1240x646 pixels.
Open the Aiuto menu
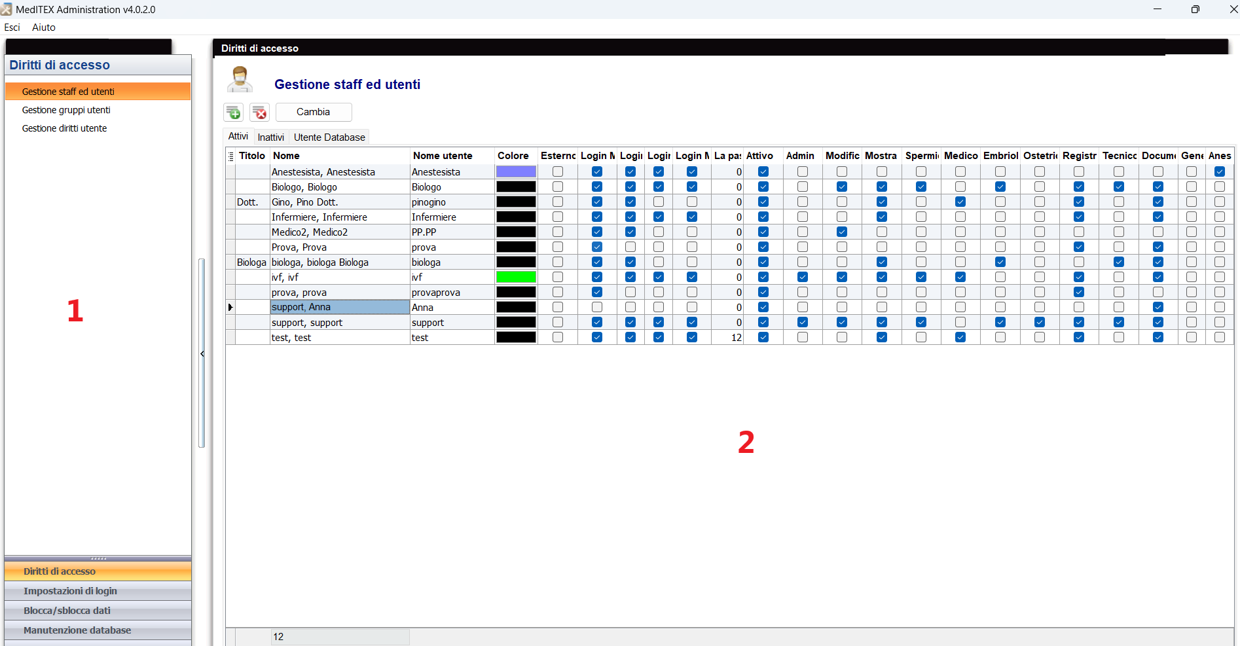(x=44, y=27)
